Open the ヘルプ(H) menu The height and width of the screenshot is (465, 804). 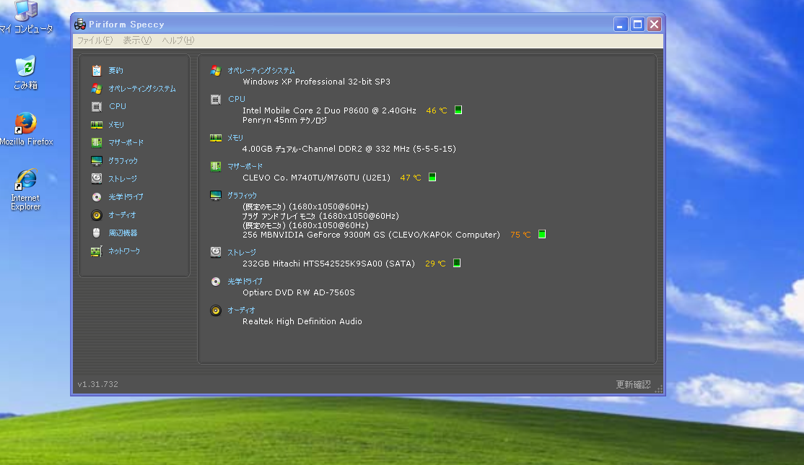click(178, 40)
